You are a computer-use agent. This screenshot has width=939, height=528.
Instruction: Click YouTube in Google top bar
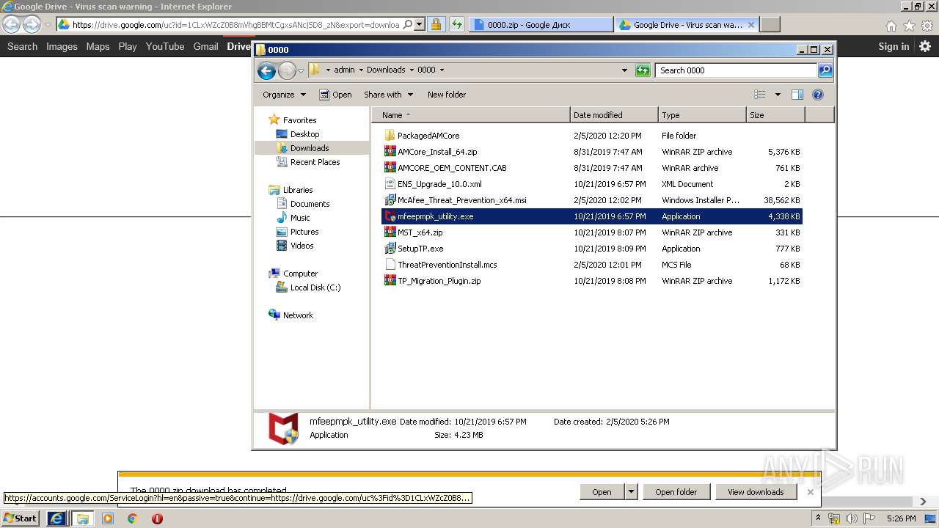165,46
